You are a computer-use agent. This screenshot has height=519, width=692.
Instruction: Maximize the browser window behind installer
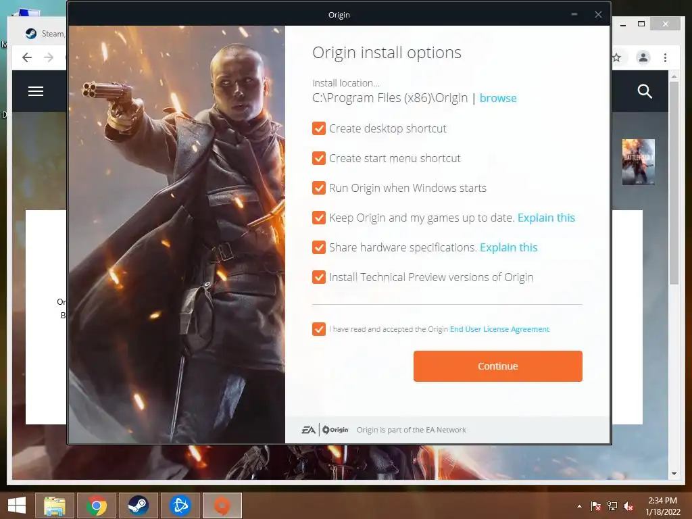pos(641,24)
